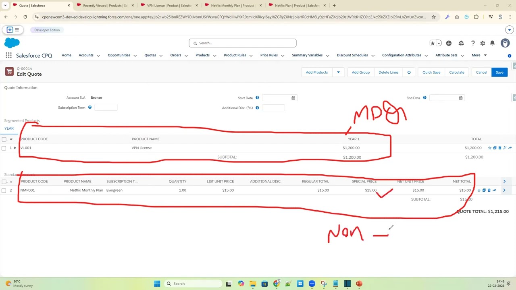Open Start Date calendar picker
The width and height of the screenshot is (516, 290).
[293, 98]
